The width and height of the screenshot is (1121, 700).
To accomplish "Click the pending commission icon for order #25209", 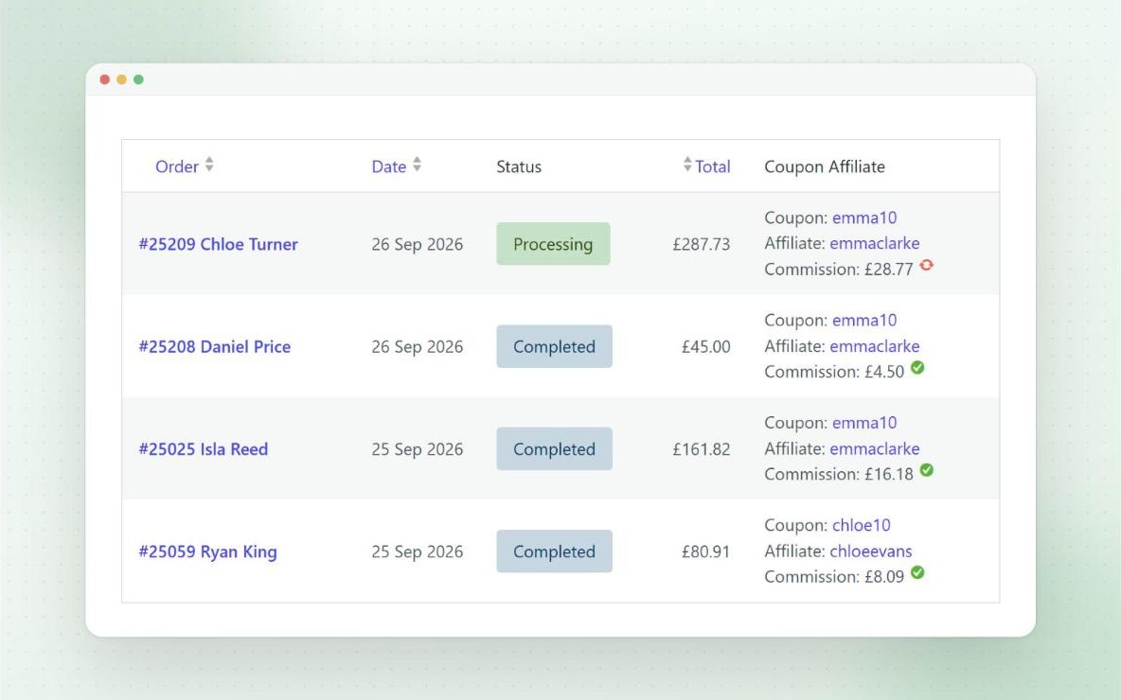I will click(927, 265).
